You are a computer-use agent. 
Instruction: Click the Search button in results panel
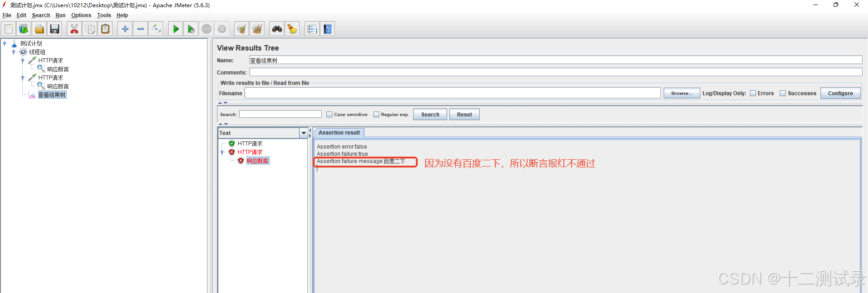430,115
